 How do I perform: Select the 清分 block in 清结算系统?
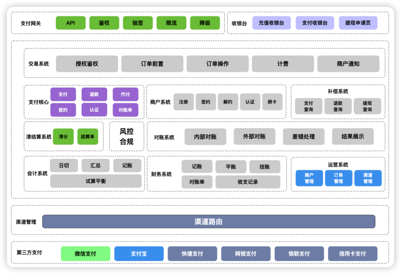(x=63, y=136)
